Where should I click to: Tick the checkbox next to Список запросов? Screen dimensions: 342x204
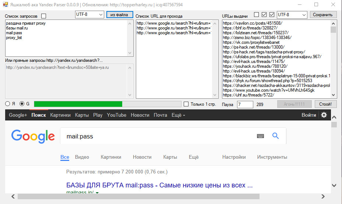pyautogui.click(x=43, y=16)
